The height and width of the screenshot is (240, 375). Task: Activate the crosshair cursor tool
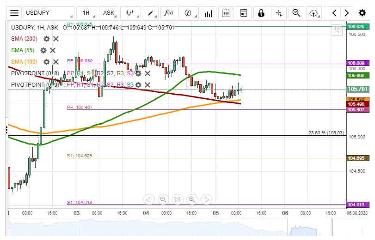[279, 13]
